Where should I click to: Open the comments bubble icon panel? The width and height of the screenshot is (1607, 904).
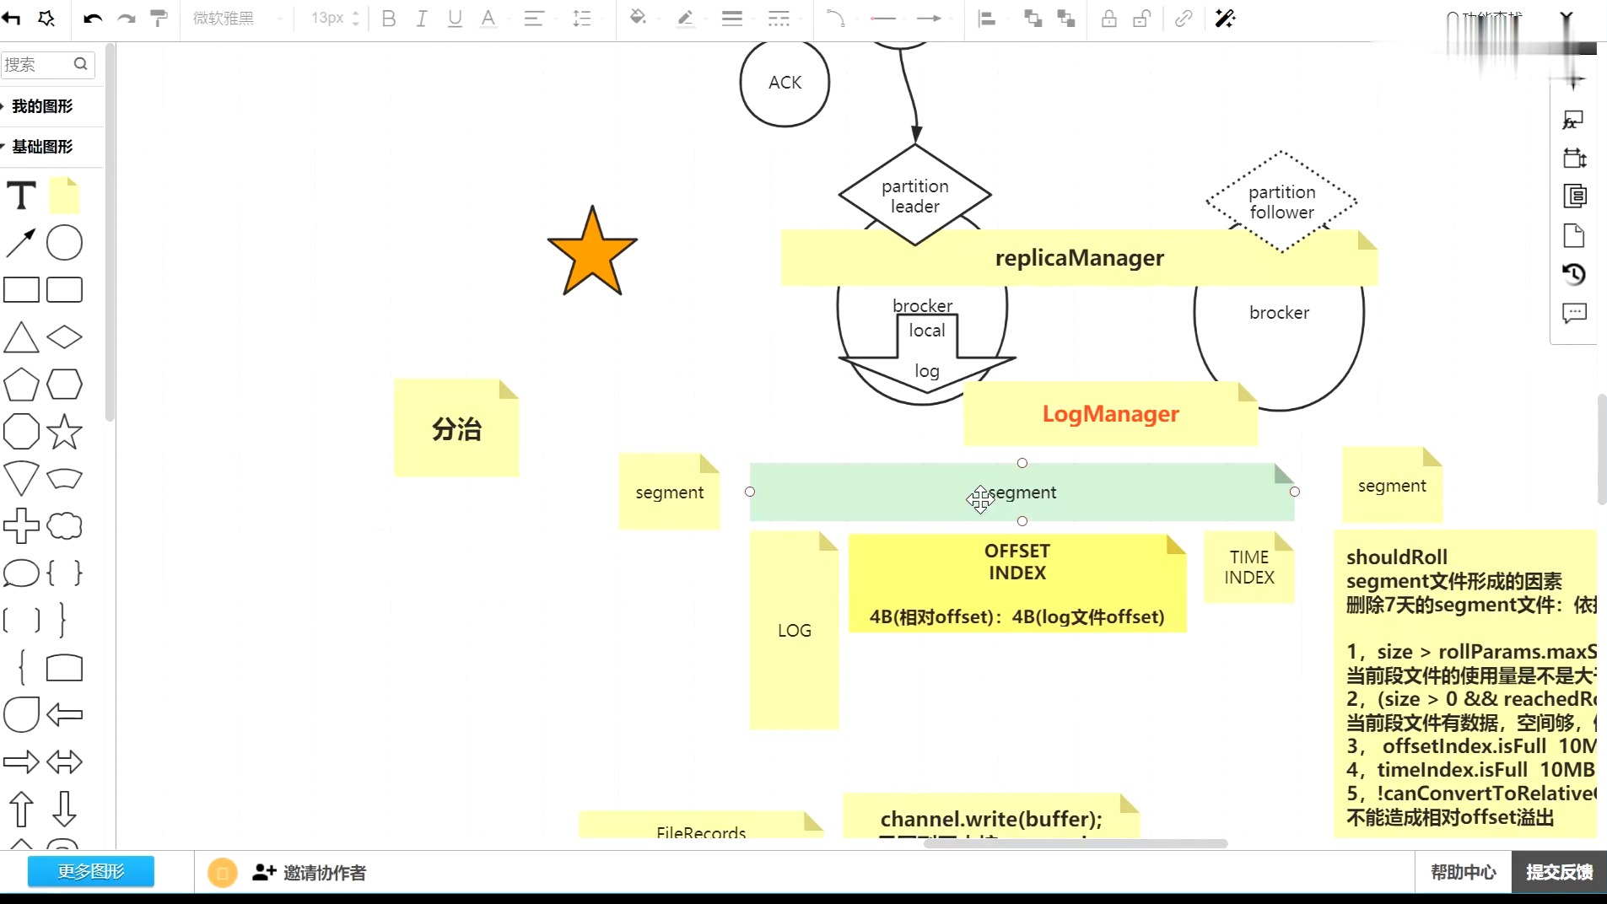click(x=1574, y=314)
